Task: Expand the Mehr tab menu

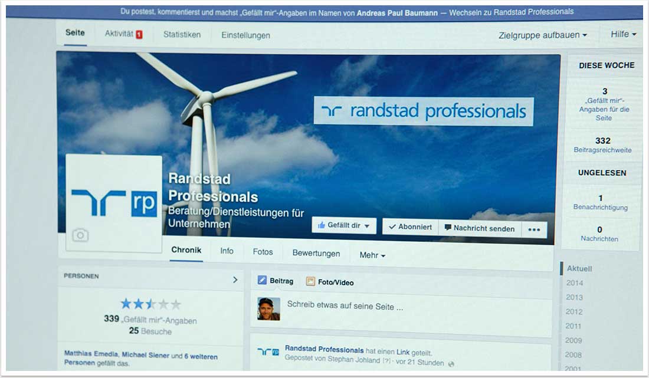Action: 372,255
